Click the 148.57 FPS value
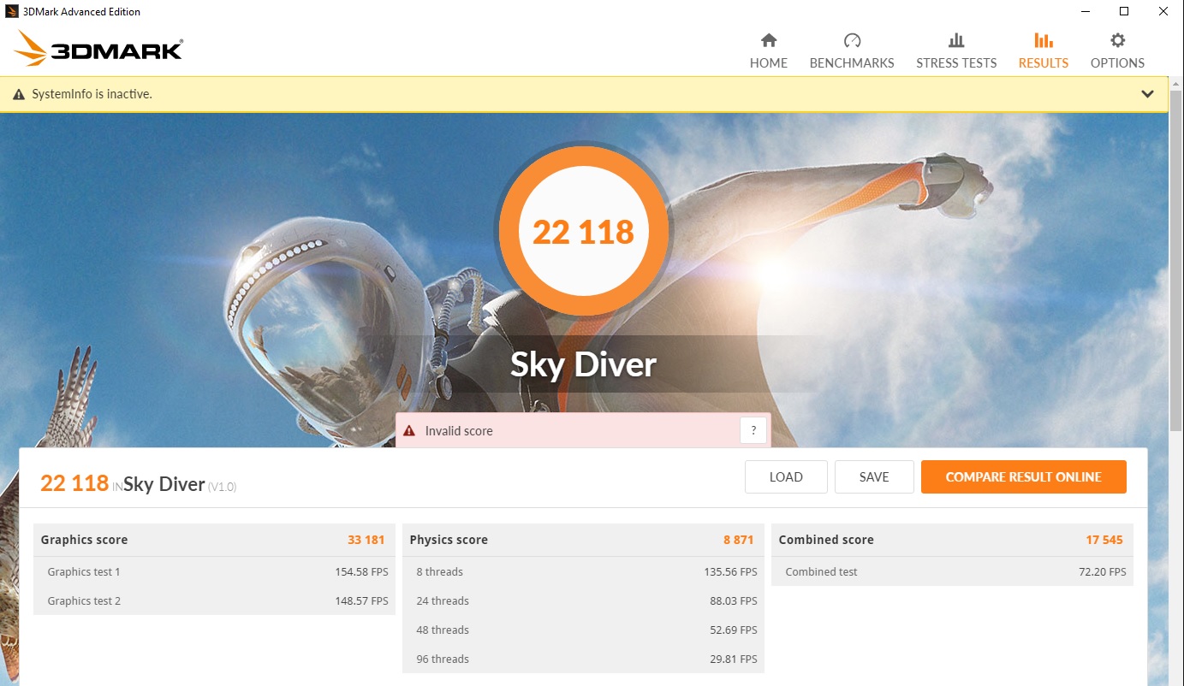1184x686 pixels. coord(361,601)
